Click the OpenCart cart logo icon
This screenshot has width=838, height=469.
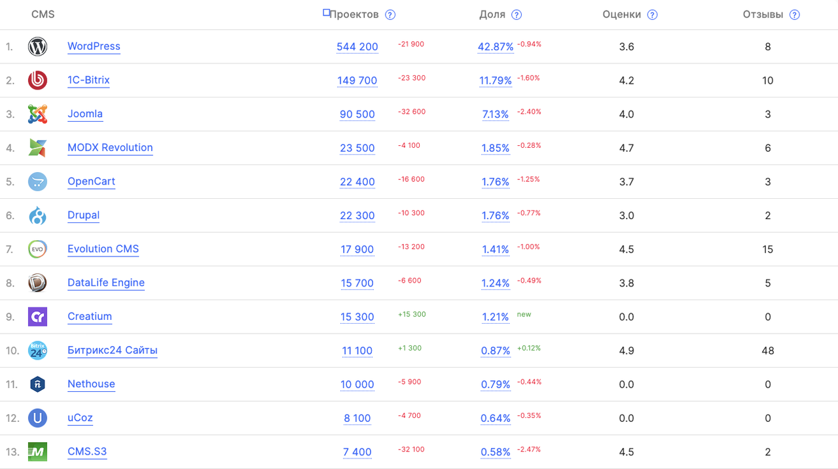(x=37, y=182)
